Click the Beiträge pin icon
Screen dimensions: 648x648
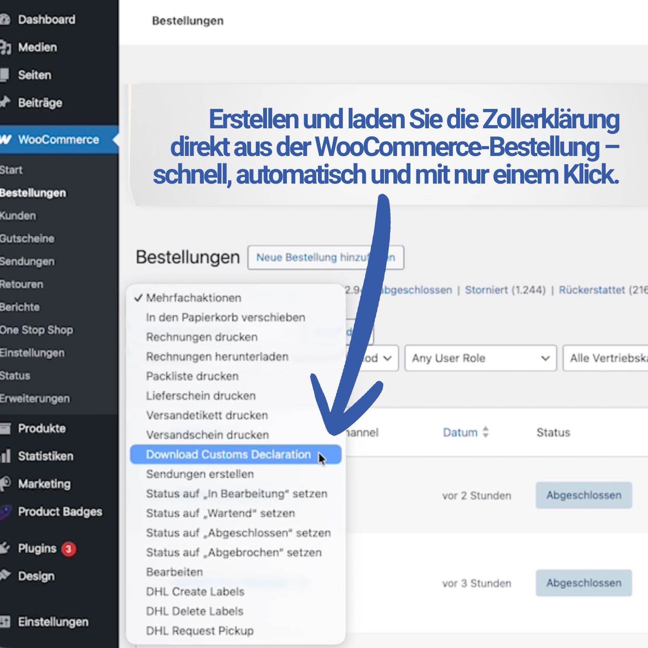pyautogui.click(x=5, y=102)
